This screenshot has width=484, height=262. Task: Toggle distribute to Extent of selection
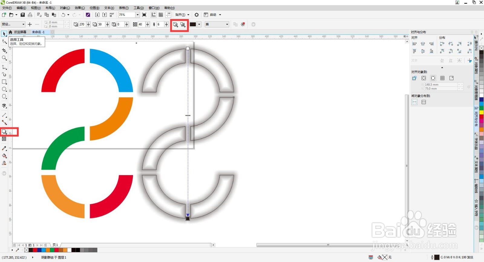coord(414,102)
